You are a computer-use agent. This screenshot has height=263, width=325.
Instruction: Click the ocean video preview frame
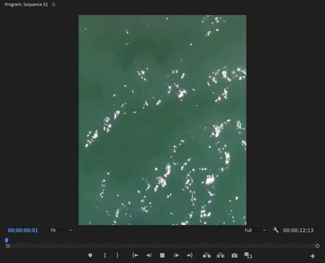tap(162, 120)
